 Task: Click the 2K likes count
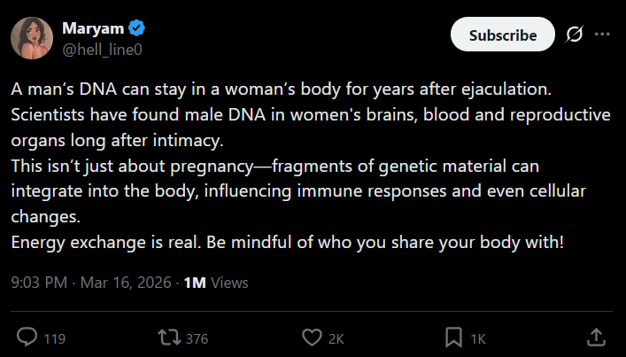pos(336,338)
